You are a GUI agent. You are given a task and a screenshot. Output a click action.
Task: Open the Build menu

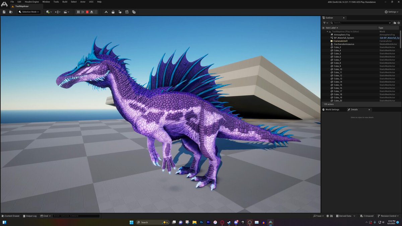coord(65,2)
